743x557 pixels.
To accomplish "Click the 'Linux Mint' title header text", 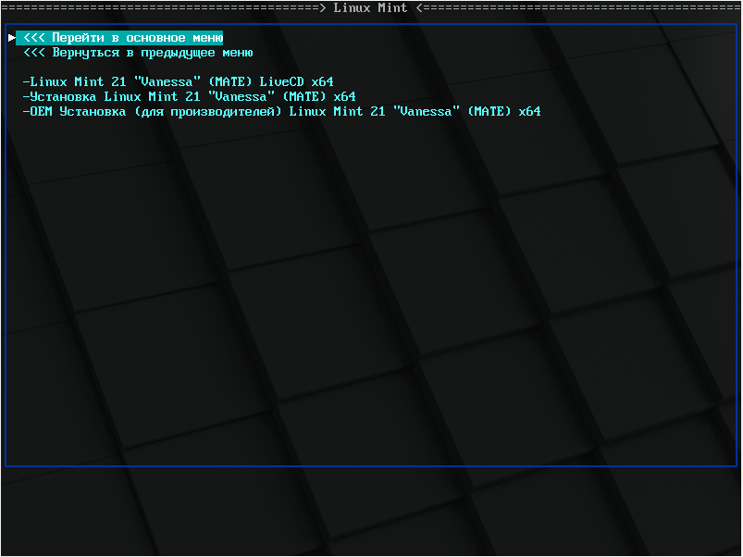I will point(370,8).
